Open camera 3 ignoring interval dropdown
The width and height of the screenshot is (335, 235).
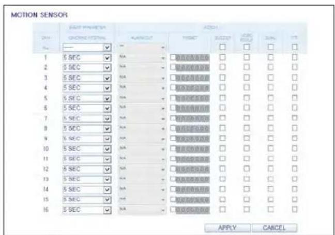click(x=87, y=78)
